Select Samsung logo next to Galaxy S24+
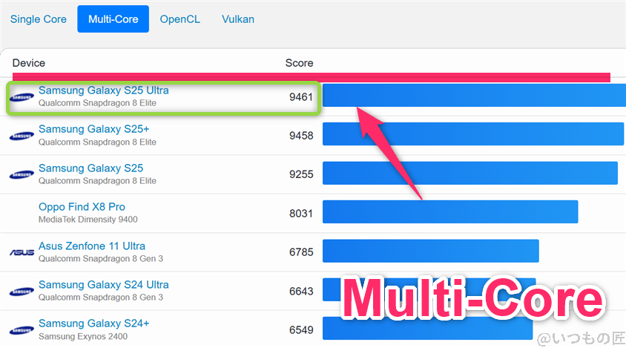The image size is (626, 348). pos(22,329)
